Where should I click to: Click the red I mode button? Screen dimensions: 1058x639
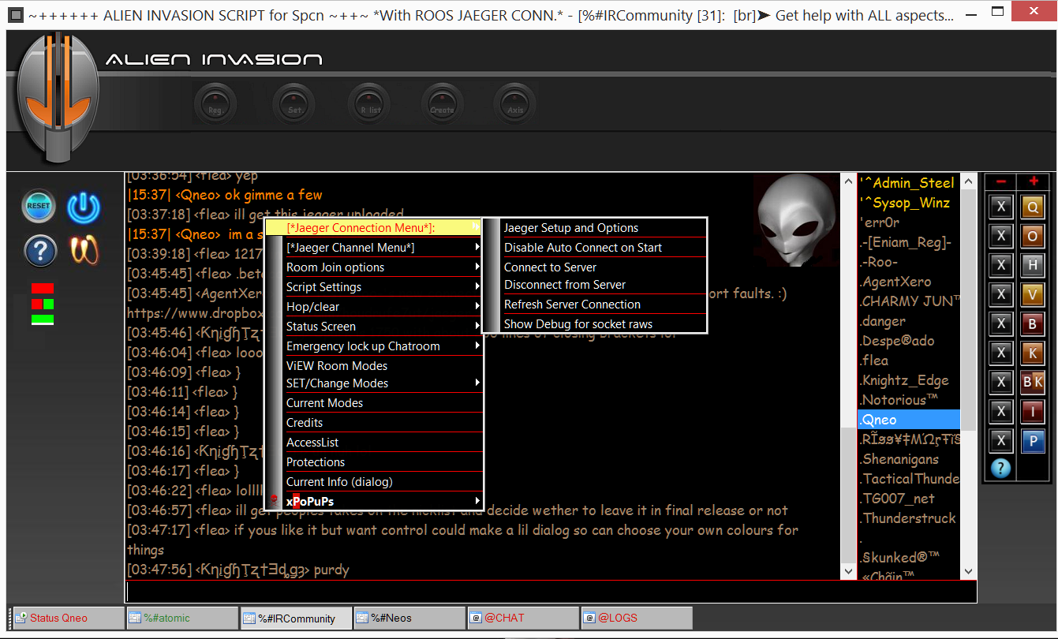1033,411
